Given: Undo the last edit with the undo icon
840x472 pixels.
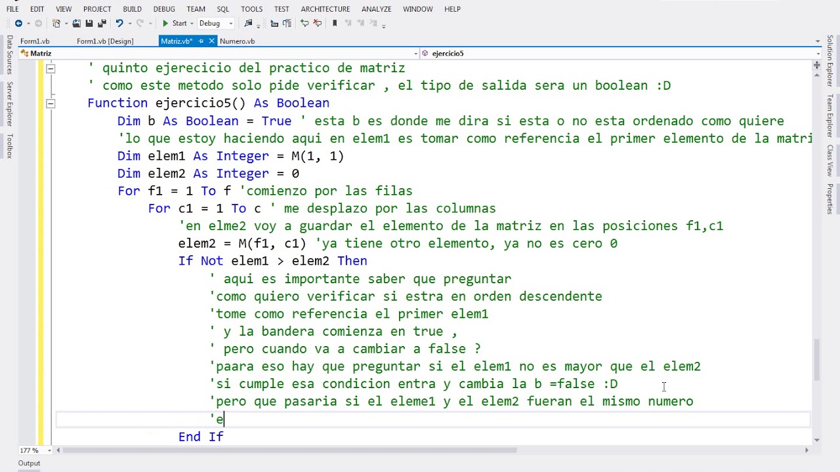Looking at the screenshot, I should [x=119, y=23].
